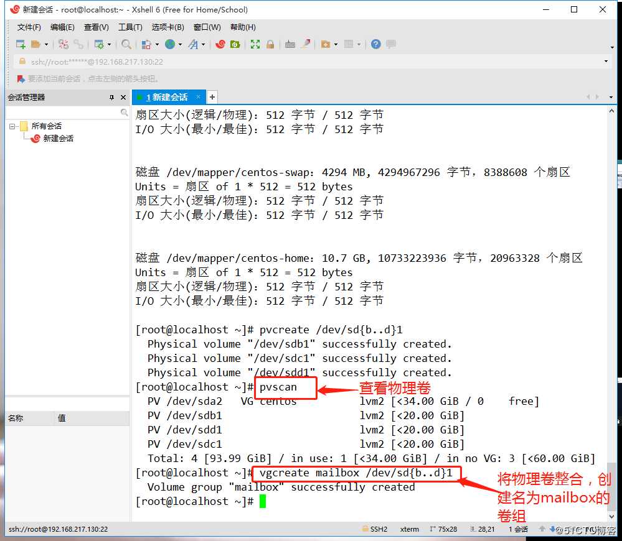Toggle the pin icon on 会话管理器 panel
Screen dimensions: 622x541
coord(111,97)
